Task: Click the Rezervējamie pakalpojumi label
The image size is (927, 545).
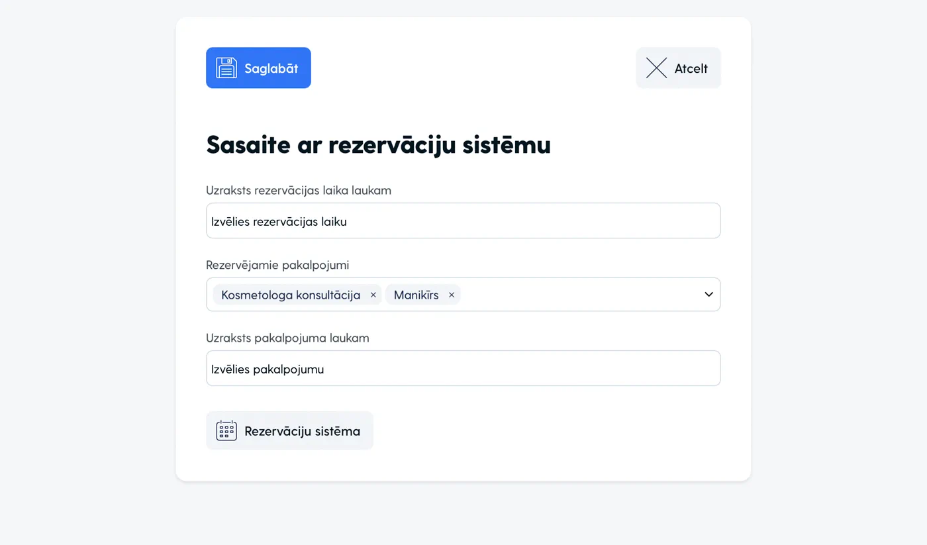Action: pos(277,266)
